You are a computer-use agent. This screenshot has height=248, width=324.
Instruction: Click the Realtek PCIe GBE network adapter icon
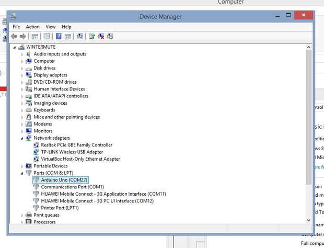pos(36,145)
